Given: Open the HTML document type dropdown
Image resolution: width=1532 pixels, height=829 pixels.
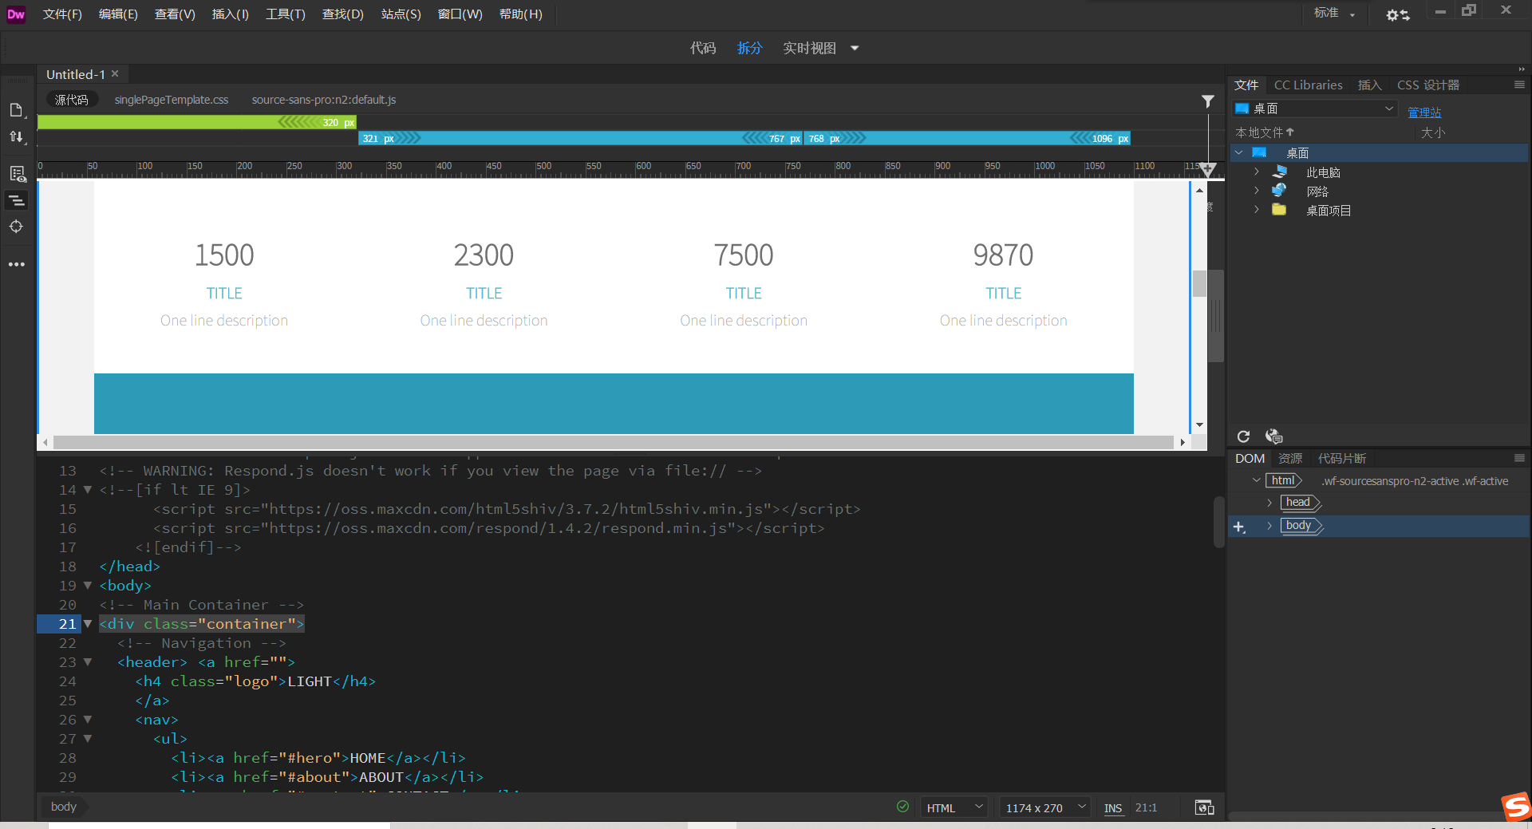Looking at the screenshot, I should 954,807.
